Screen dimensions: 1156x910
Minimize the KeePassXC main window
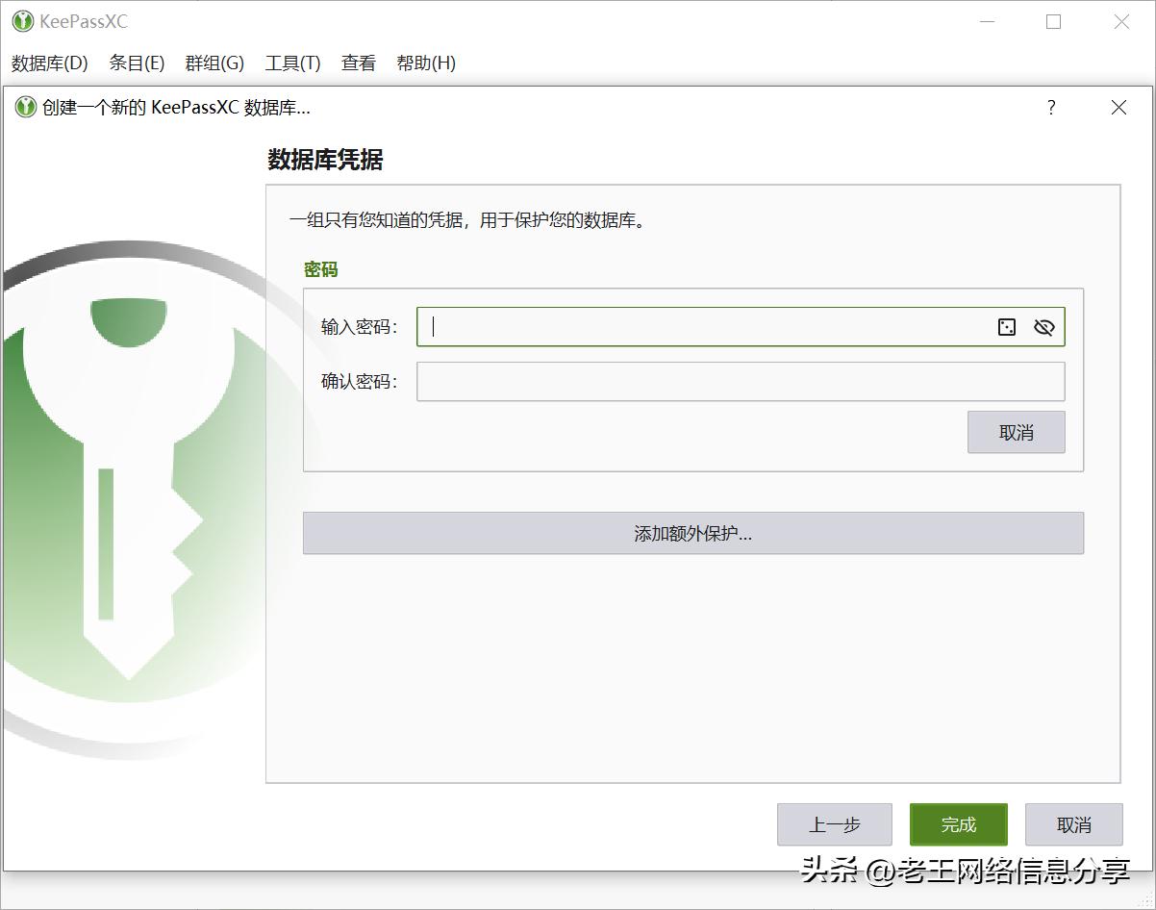(x=988, y=21)
